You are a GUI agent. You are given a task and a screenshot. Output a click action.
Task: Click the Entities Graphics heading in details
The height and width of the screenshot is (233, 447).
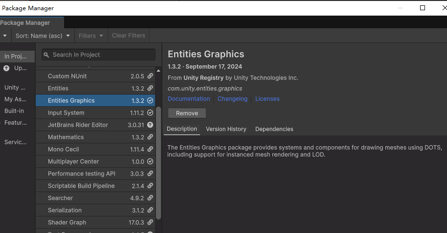[x=206, y=54]
